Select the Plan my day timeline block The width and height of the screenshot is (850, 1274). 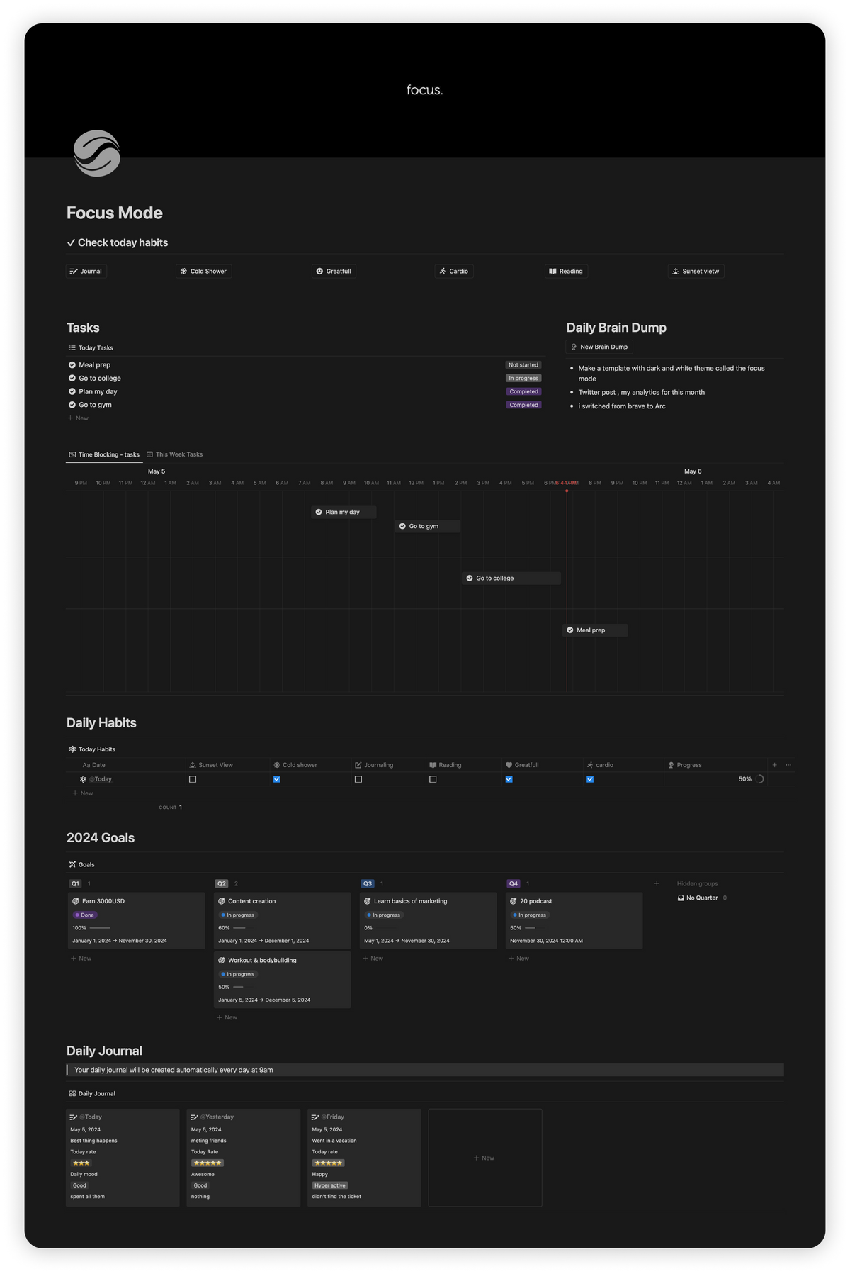point(344,512)
